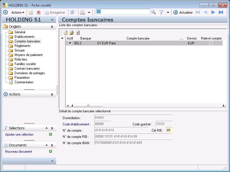The height and width of the screenshot is (172, 230).
Task: Open the Contrats bancaires folder
Action: [27, 69]
